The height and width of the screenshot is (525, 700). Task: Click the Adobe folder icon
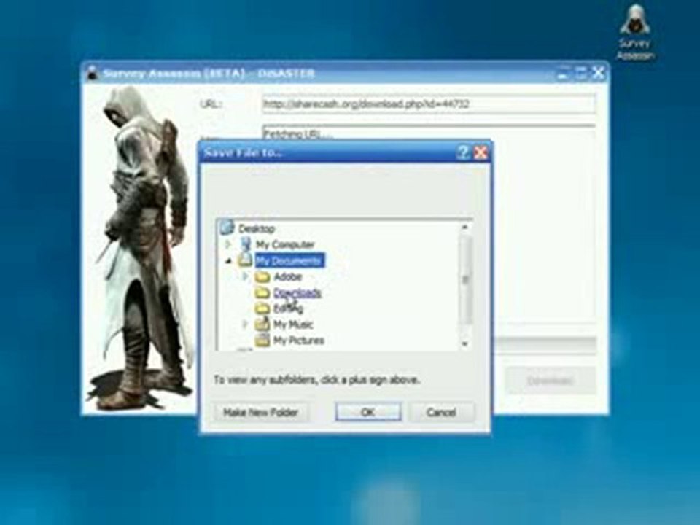[x=262, y=277]
